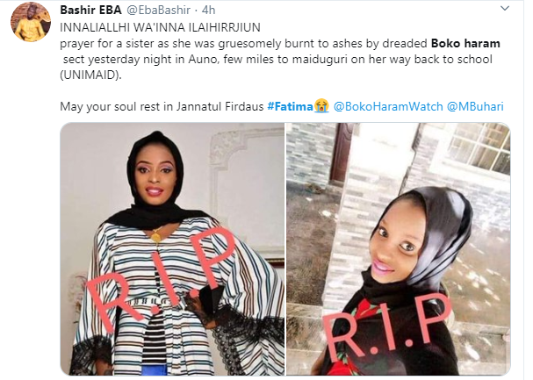Open the tweet's 4h timestamp permalink
The width and height of the screenshot is (533, 380).
209,11
